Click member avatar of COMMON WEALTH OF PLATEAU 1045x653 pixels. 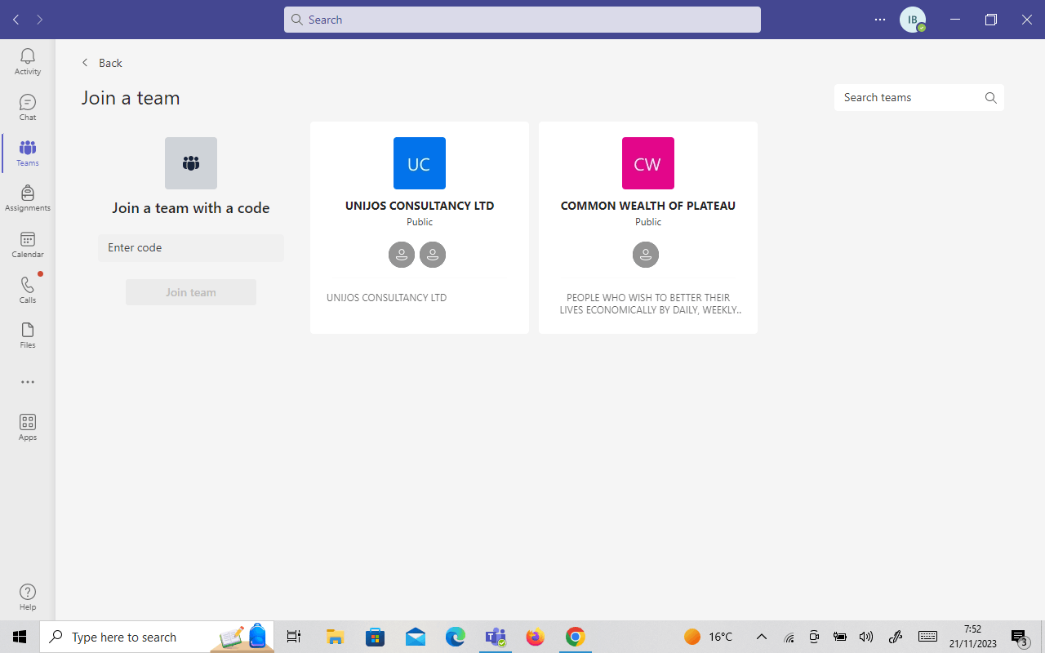click(x=646, y=255)
